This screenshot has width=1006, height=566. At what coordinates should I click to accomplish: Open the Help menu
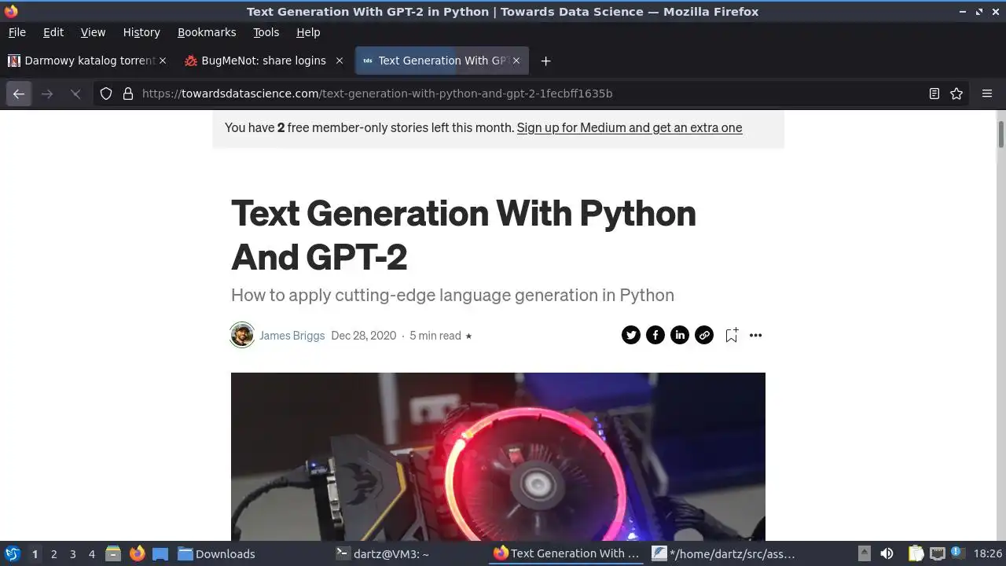click(308, 32)
